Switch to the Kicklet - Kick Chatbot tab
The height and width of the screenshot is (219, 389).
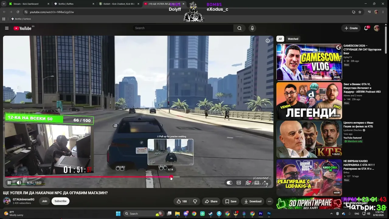[119, 4]
